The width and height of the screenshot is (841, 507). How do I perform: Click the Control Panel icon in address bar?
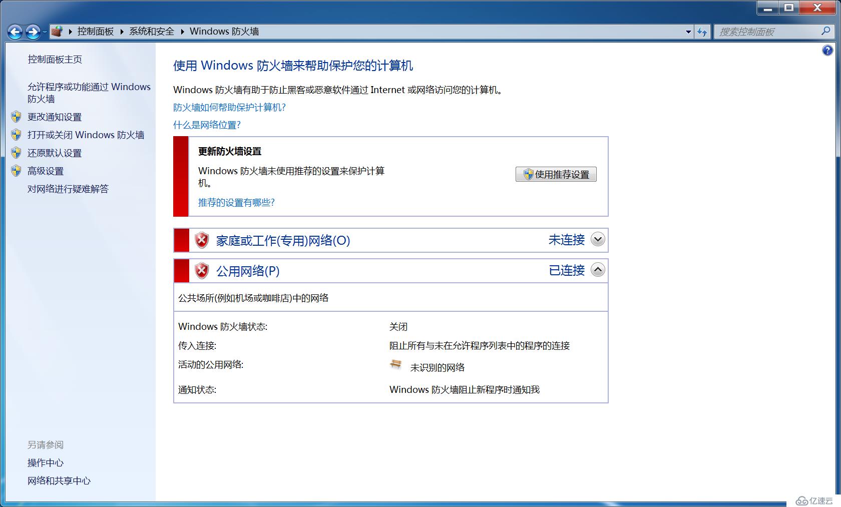point(57,32)
